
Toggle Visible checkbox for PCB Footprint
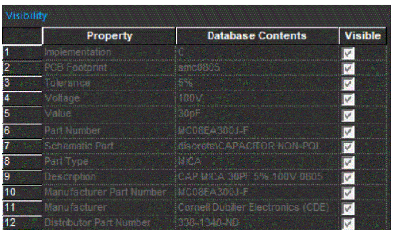pos(348,69)
